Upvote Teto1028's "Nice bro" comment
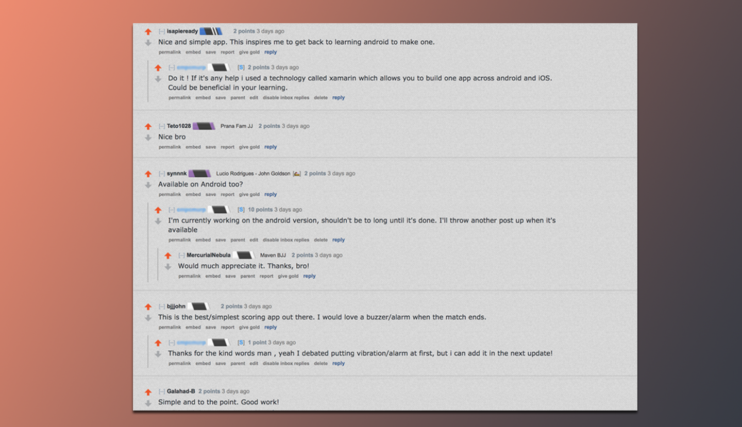The image size is (742, 427). tap(148, 127)
